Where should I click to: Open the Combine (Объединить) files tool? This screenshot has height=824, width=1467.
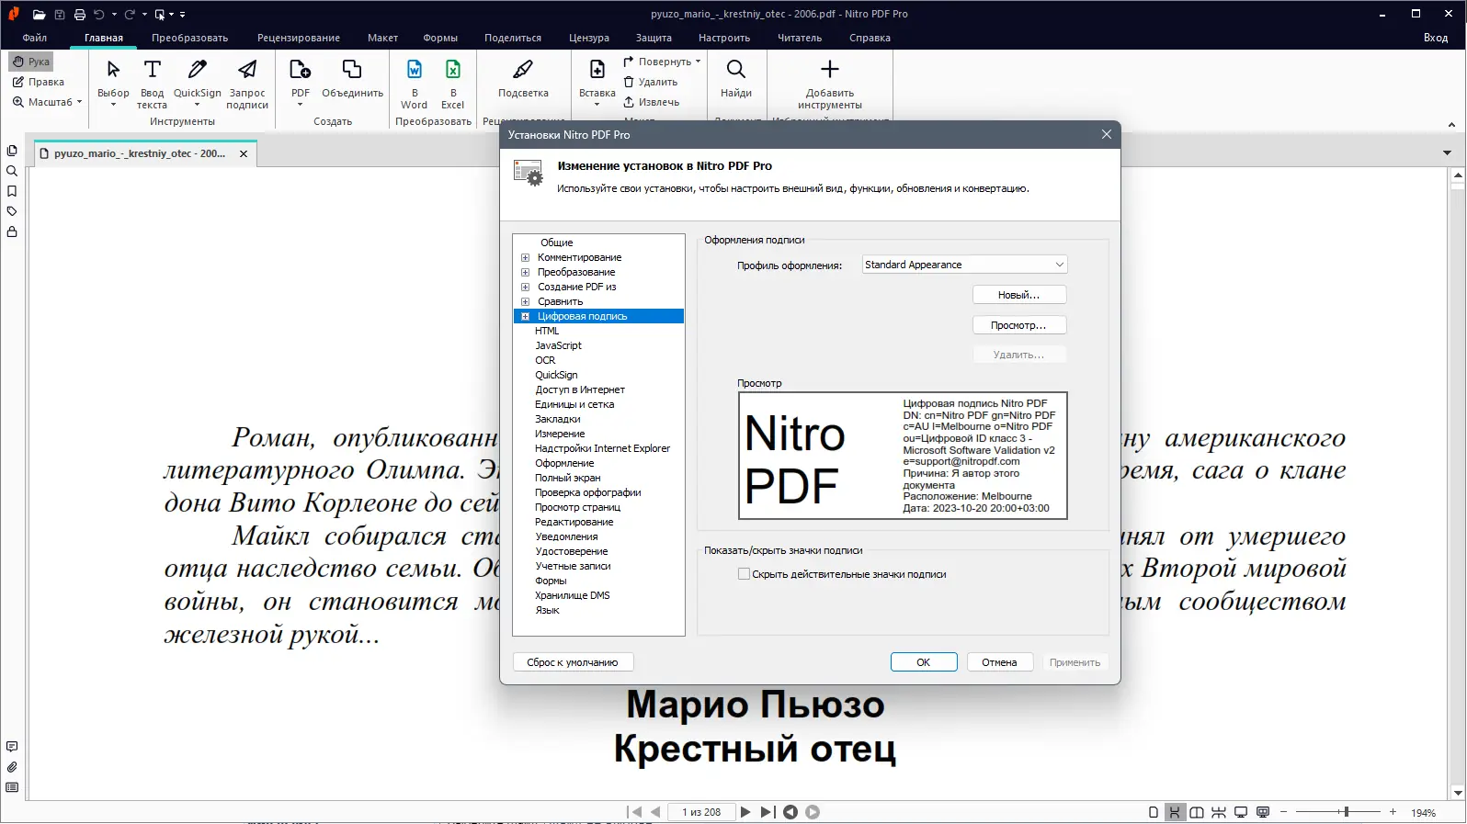tap(352, 71)
